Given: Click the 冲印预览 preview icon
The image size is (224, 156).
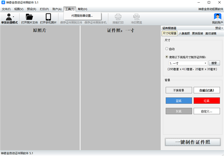Looking at the screenshot, I should click(x=137, y=17).
